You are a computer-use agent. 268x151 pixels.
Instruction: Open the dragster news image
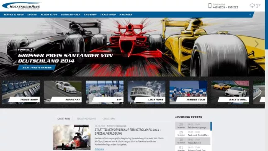click(x=72, y=137)
